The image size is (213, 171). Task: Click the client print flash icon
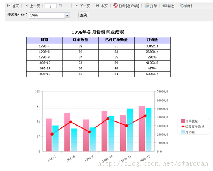(x=115, y=6)
